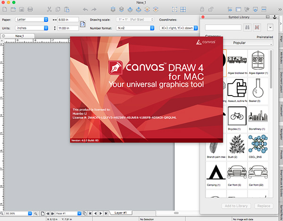Click the paper width field 8.50 in

pyautogui.click(x=68, y=19)
